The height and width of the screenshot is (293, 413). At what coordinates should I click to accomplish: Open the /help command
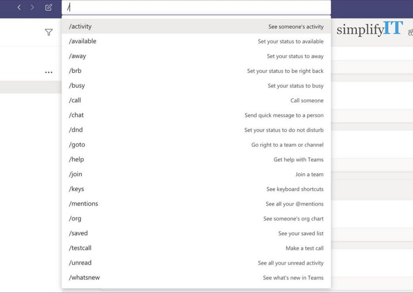coord(196,160)
